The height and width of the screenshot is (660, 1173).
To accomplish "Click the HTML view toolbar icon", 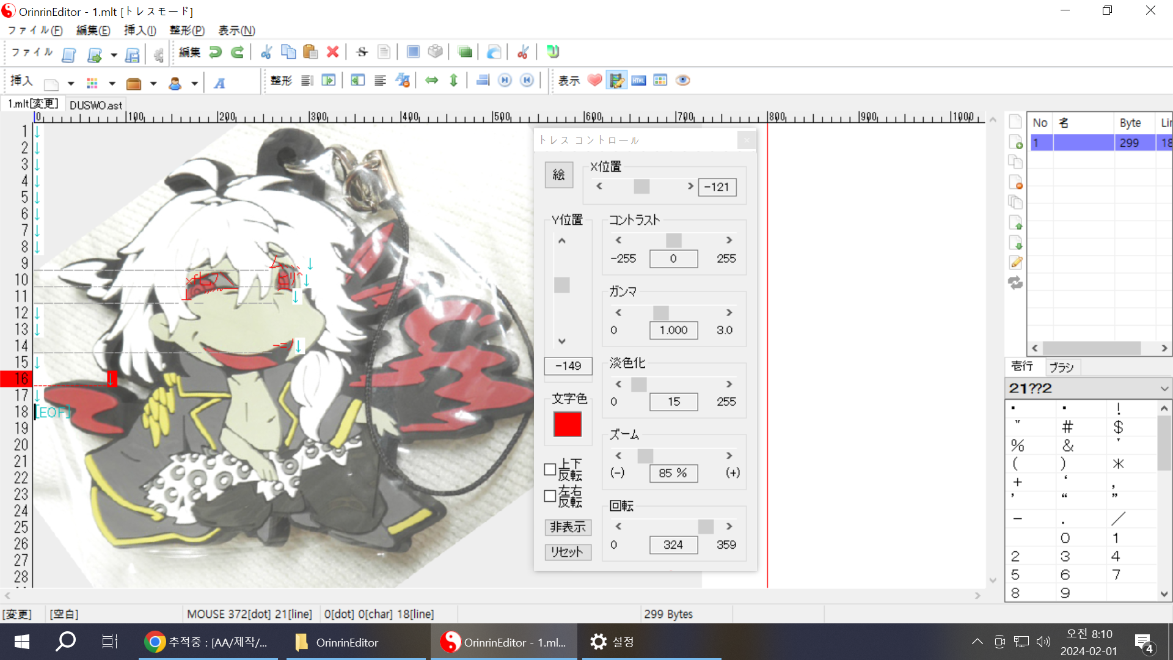I will click(638, 80).
